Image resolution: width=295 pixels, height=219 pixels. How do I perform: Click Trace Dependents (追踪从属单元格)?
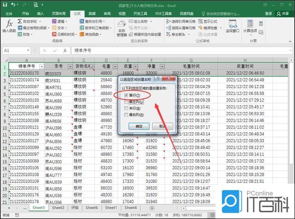tap(181, 28)
